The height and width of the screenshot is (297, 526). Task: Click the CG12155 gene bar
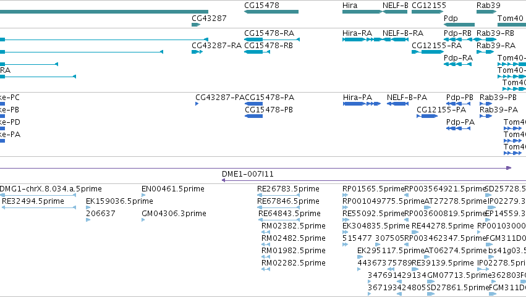point(427,12)
